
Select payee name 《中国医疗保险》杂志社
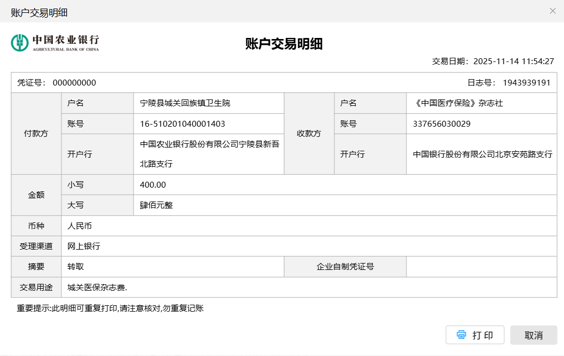point(458,103)
